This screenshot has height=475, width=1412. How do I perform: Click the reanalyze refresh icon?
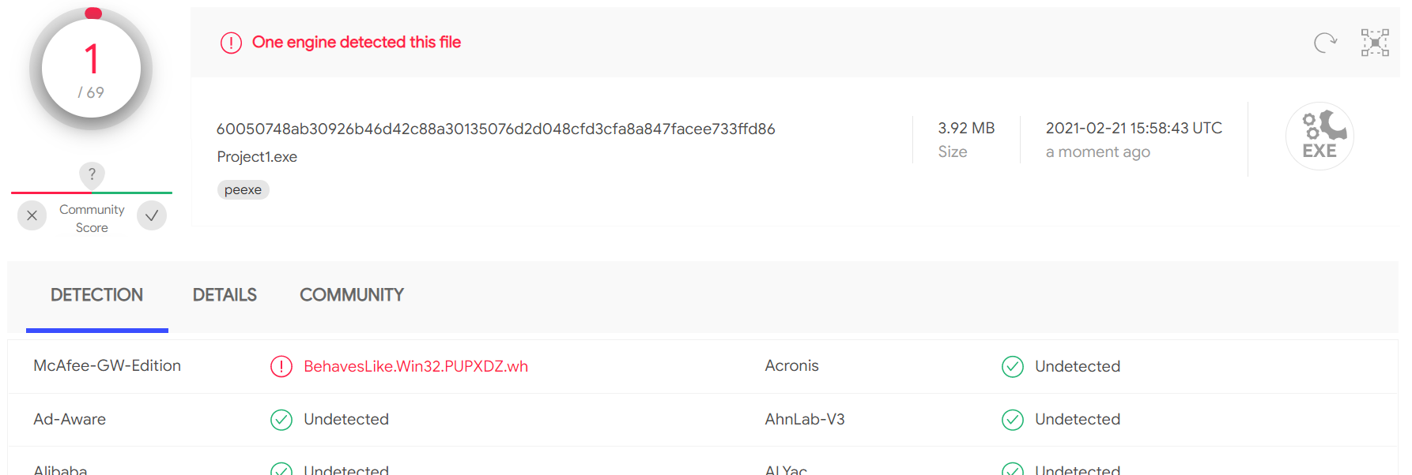[1325, 43]
